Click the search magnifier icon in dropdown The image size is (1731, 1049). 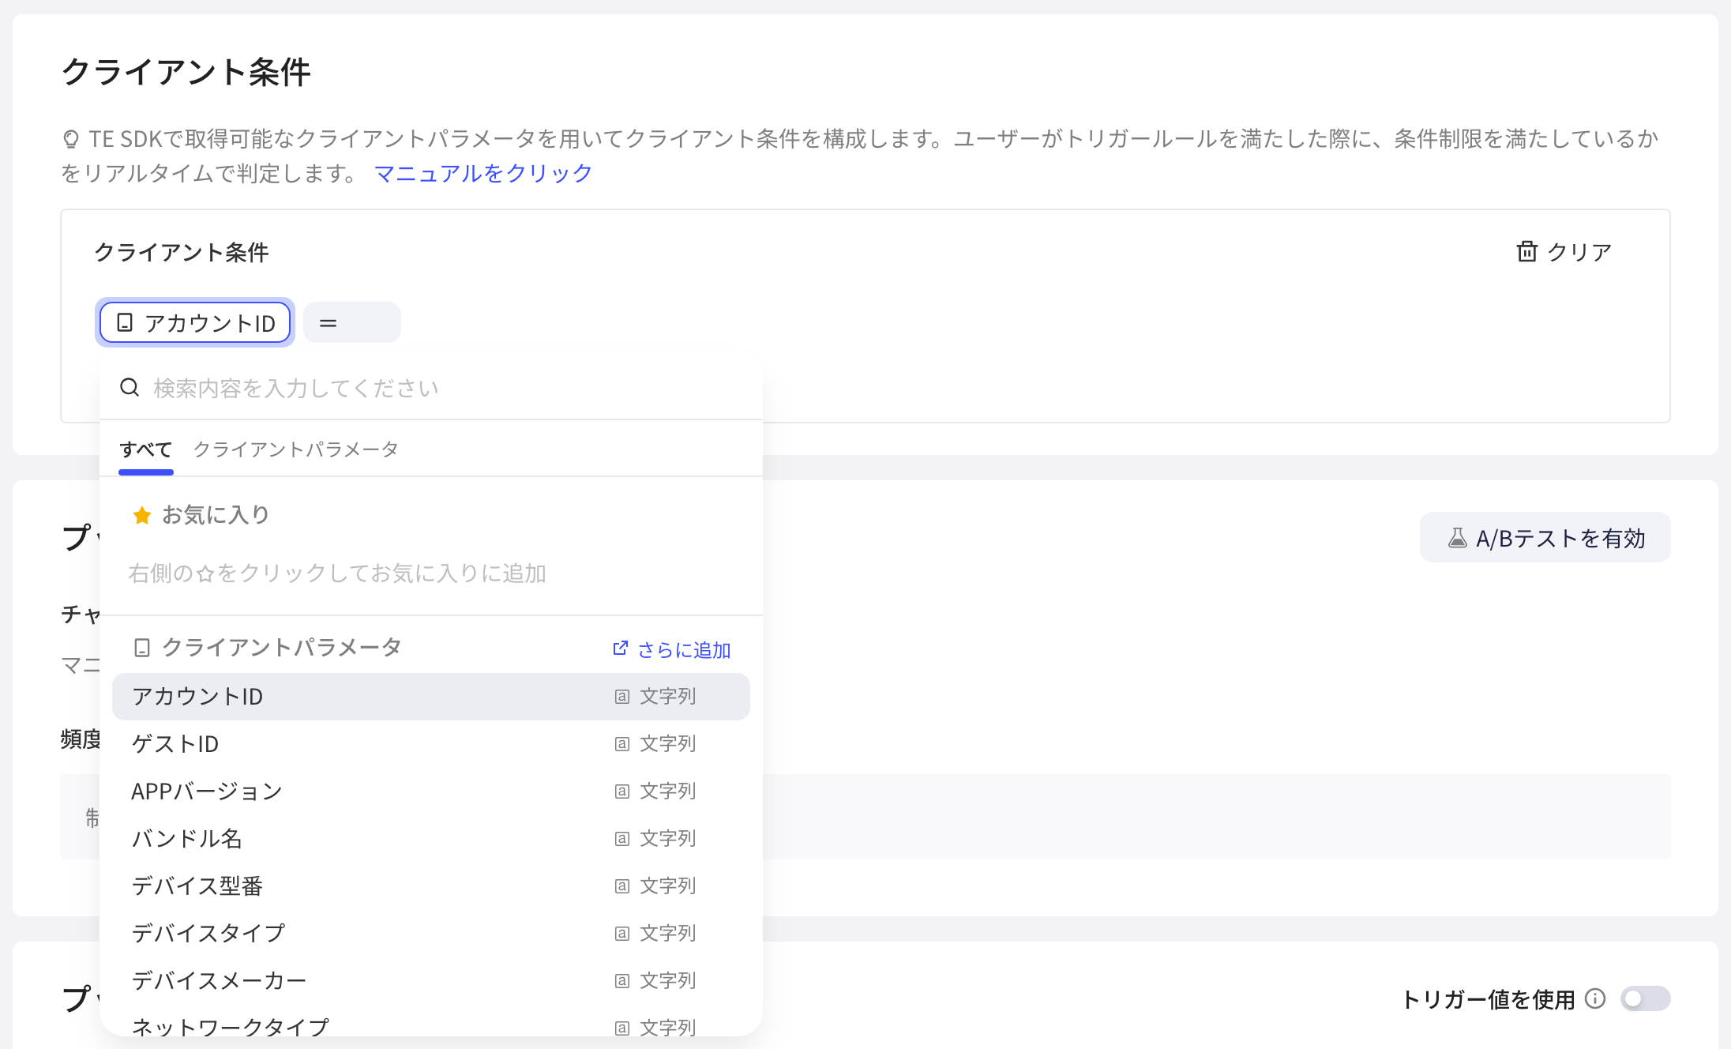(130, 388)
